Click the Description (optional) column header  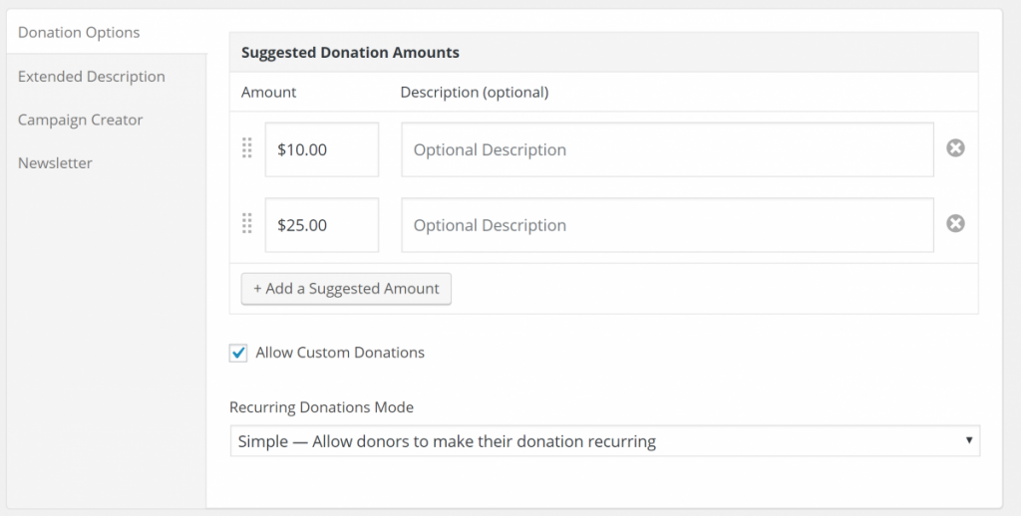(x=475, y=93)
